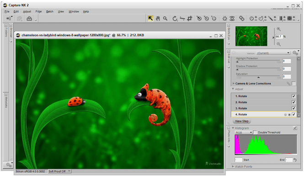
Task: Open the Batch menu
Action: click(50, 11)
